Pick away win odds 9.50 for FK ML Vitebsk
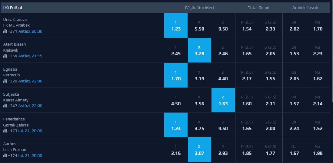Image resolution: width=333 pixels, height=163 pixels. [x=223, y=25]
